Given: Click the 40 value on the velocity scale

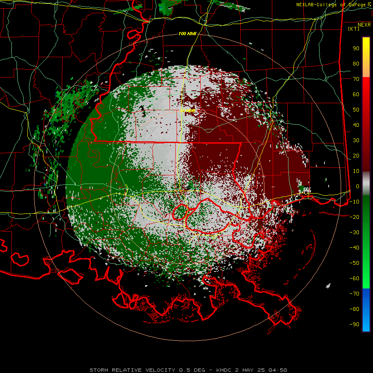Looking at the screenshot, I should [356, 125].
